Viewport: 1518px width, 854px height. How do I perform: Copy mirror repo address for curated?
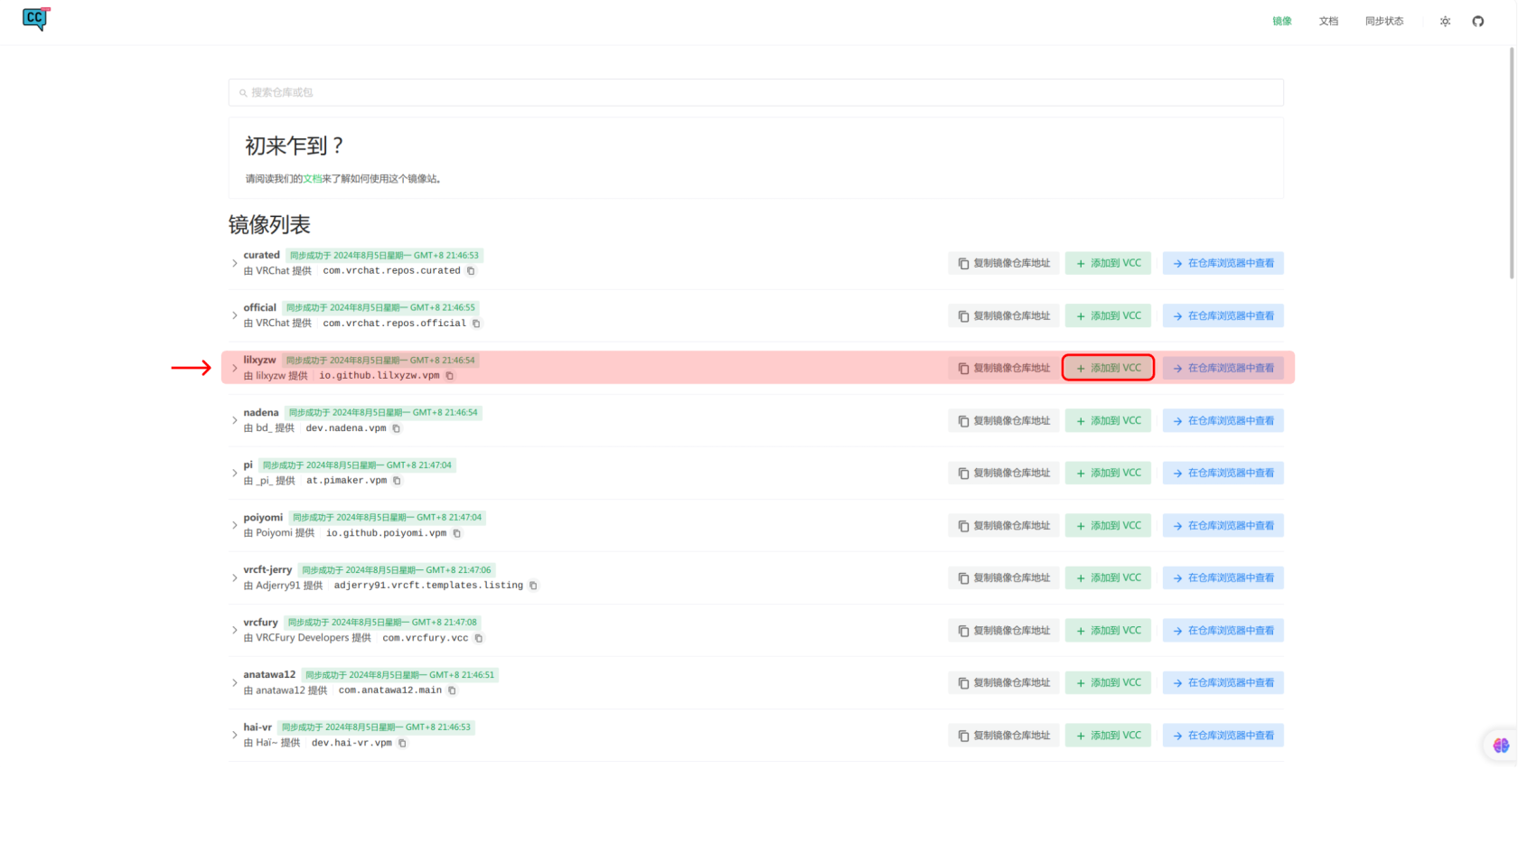coord(1004,263)
